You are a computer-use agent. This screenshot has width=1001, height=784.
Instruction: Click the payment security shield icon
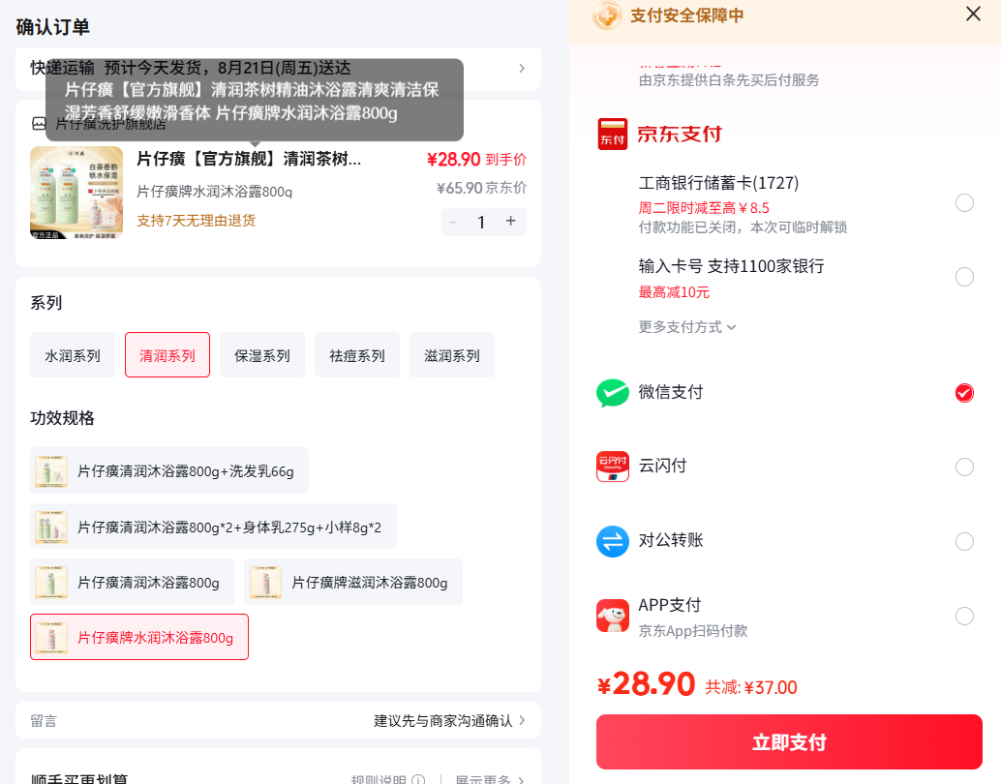click(x=606, y=15)
